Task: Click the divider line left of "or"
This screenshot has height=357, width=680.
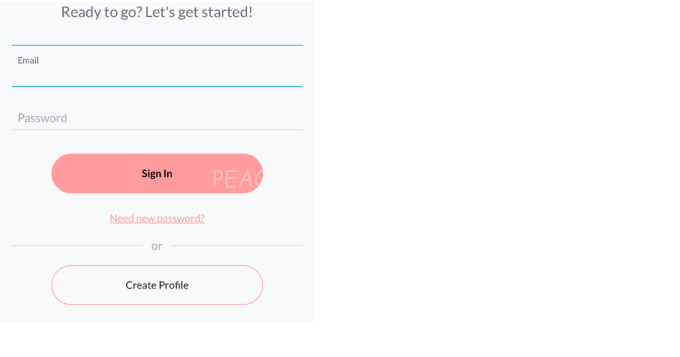Action: click(76, 246)
